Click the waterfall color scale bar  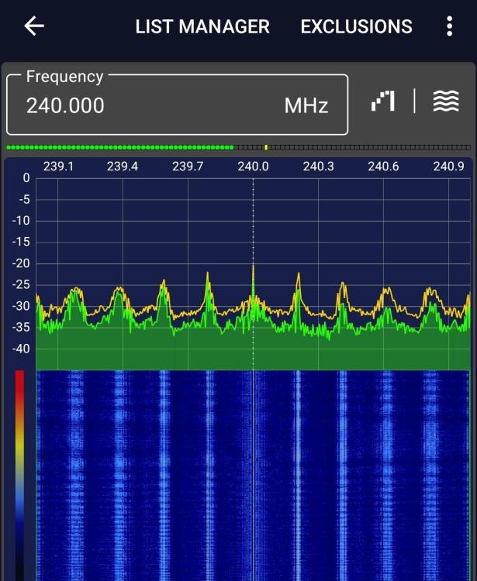pyautogui.click(x=19, y=476)
